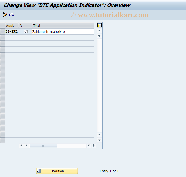Open the table column configuration icon
This screenshot has height=177, width=186.
(x=99, y=25)
